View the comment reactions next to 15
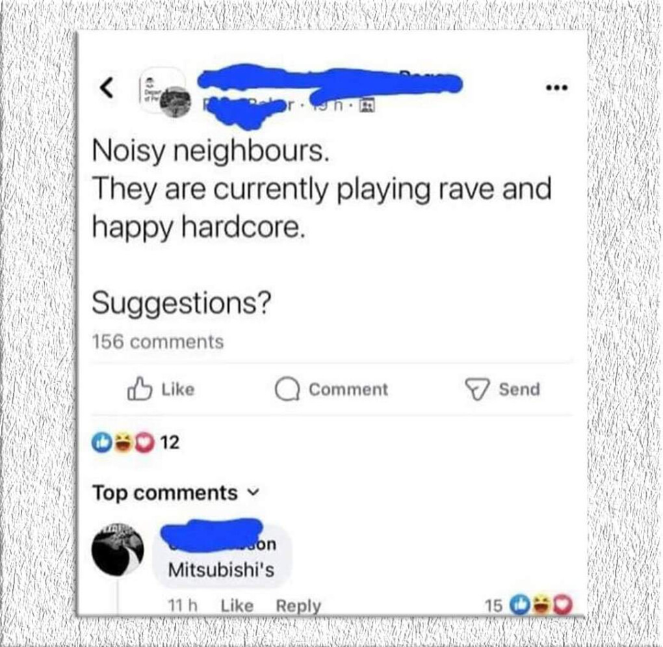The image size is (663, 647). pos(541,605)
